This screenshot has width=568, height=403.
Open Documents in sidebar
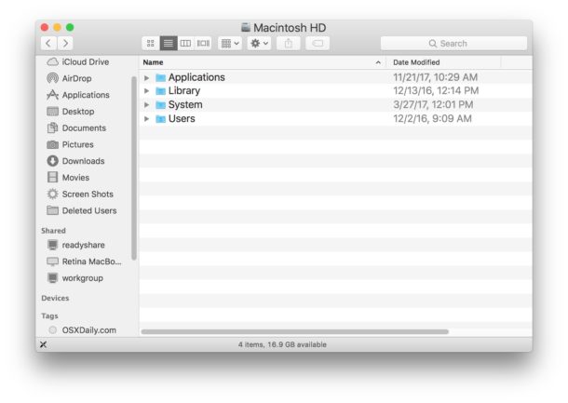coord(76,128)
